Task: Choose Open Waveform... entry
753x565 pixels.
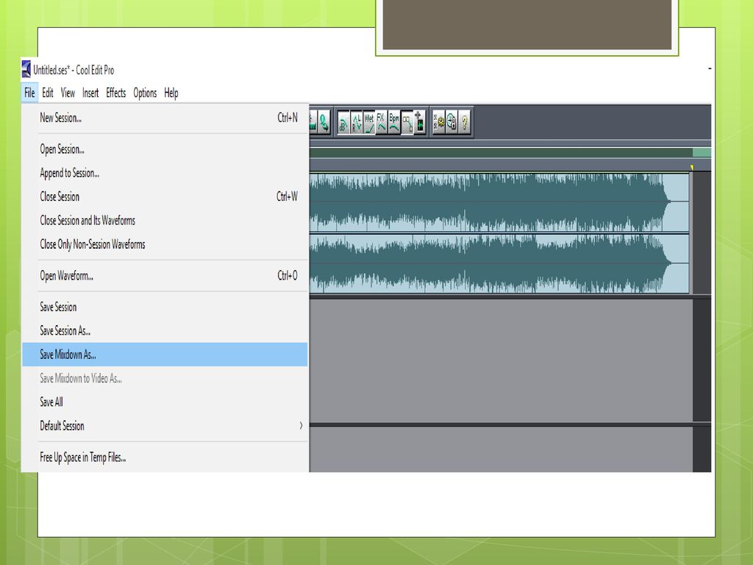Action: (x=165, y=276)
